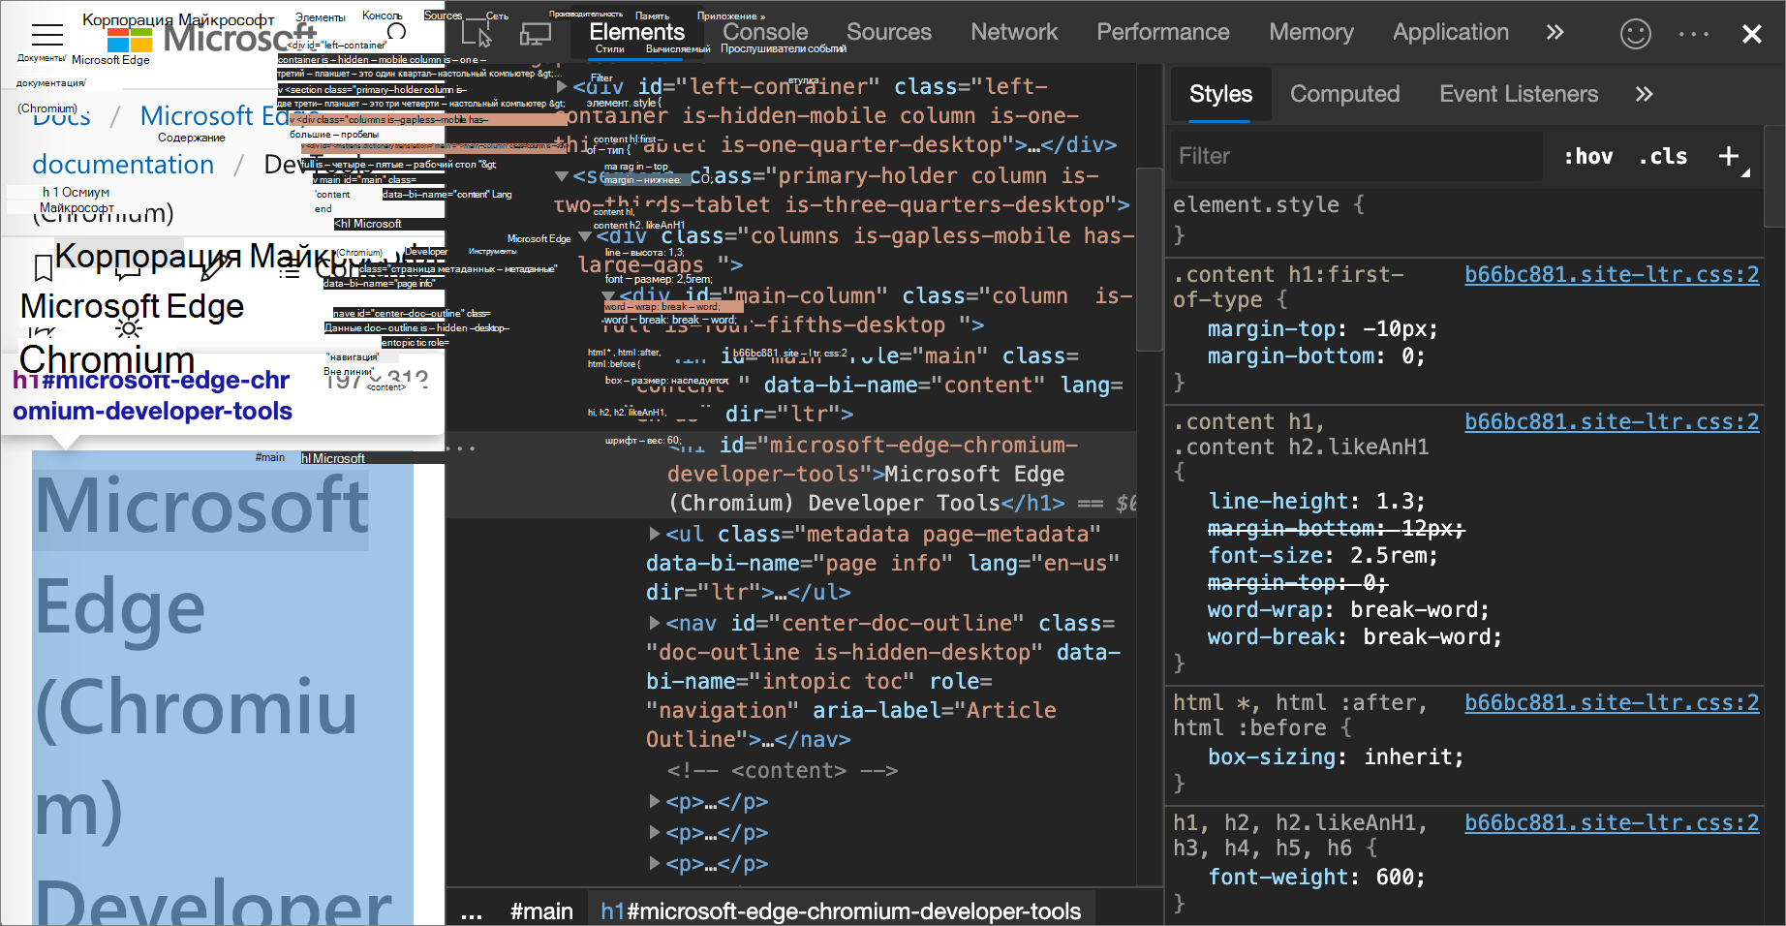Select the #main breadcrumb in DevTools
This screenshot has height=926, width=1786.
(541, 911)
